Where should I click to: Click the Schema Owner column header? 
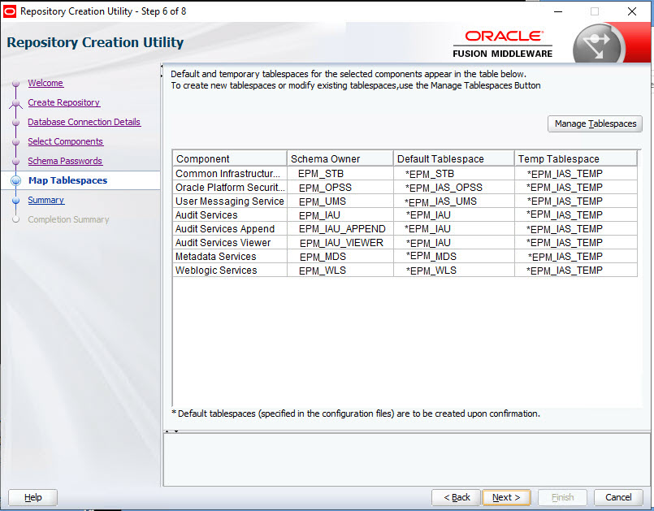tap(340, 159)
